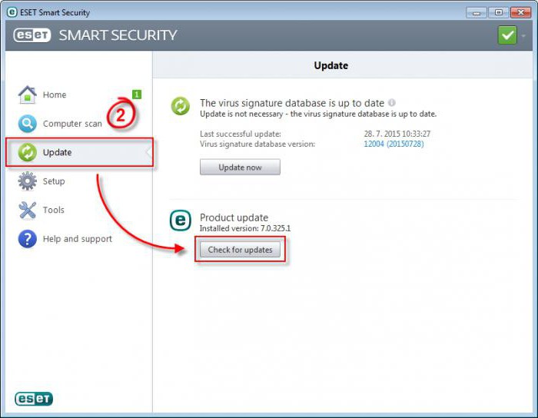Click the Home house icon
The width and height of the screenshot is (538, 418).
click(x=27, y=95)
